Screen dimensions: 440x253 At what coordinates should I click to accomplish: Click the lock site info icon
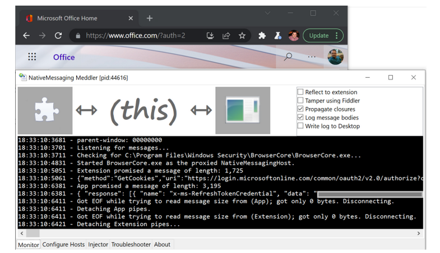(78, 36)
